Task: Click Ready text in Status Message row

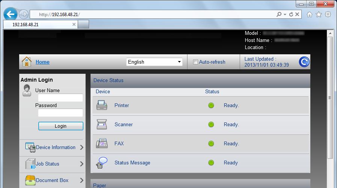Action: [231, 163]
